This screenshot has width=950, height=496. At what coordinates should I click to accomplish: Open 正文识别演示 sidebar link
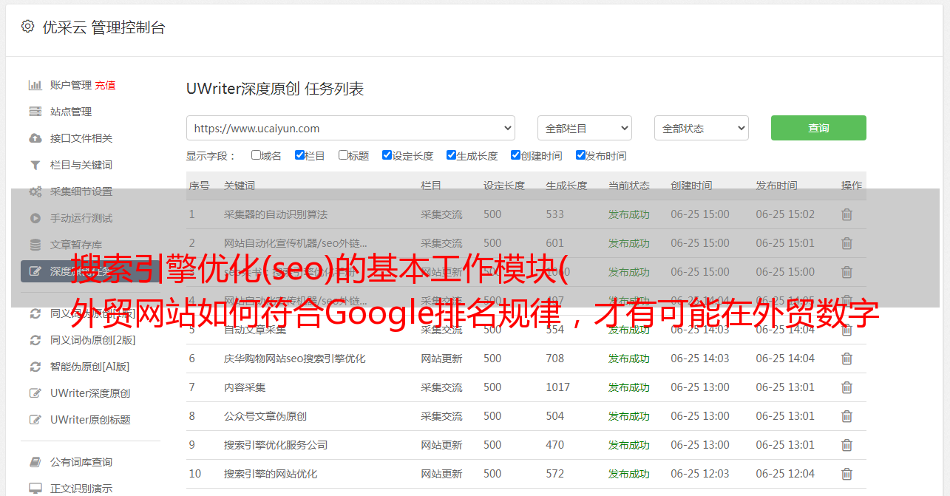click(81, 489)
